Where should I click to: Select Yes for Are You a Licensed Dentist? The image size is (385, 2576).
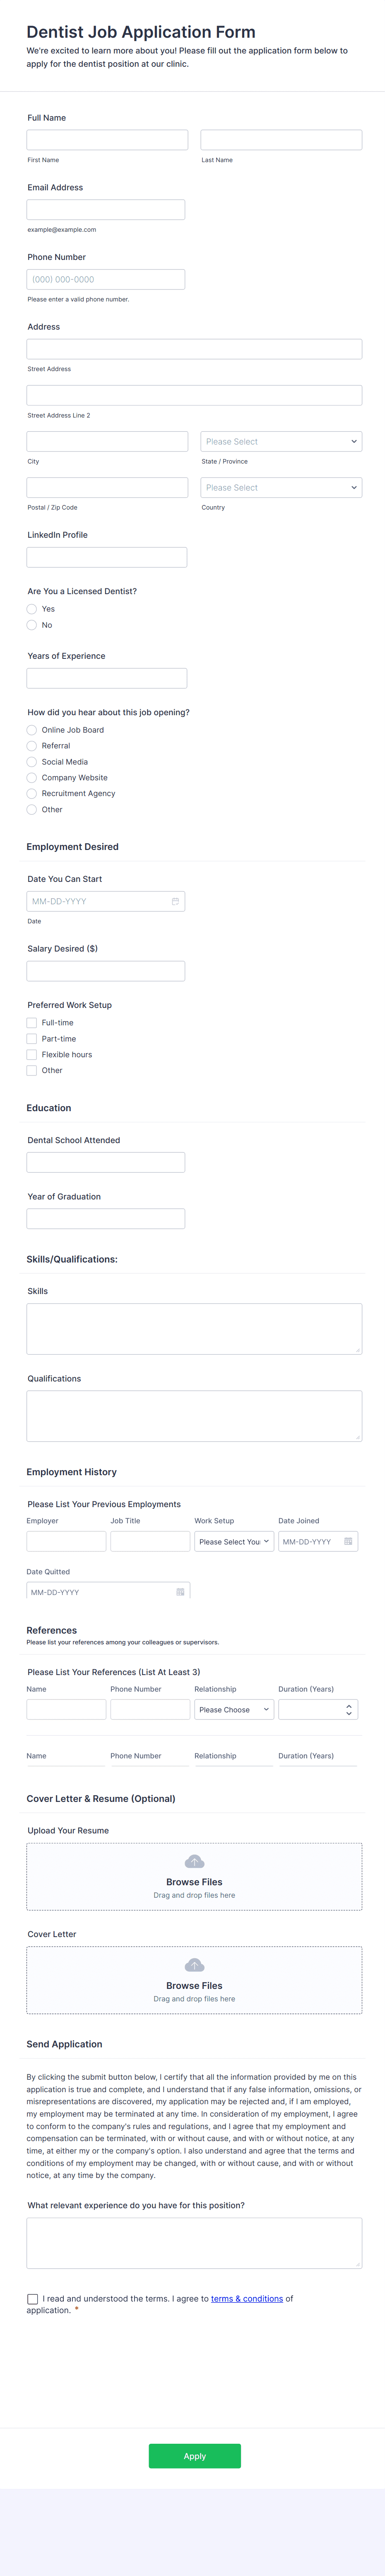point(32,609)
